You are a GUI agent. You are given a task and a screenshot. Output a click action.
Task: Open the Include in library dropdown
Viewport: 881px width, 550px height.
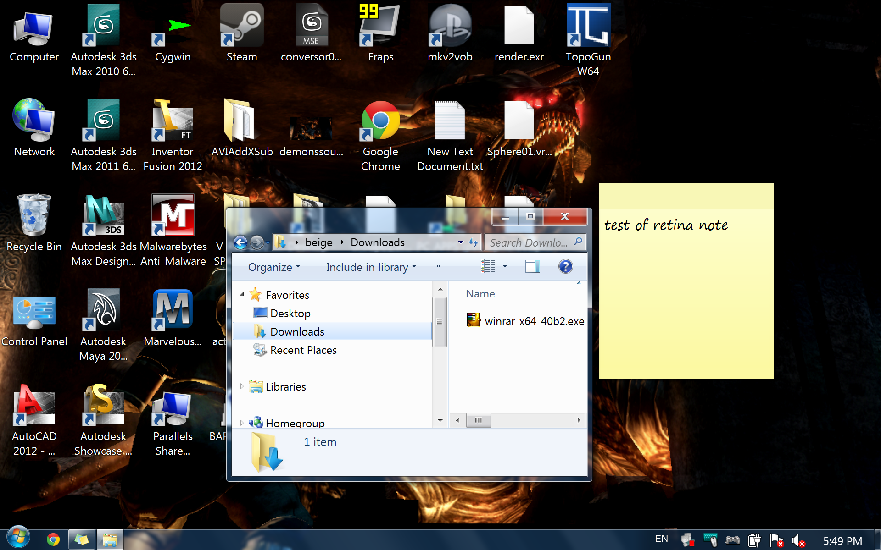[370, 267]
